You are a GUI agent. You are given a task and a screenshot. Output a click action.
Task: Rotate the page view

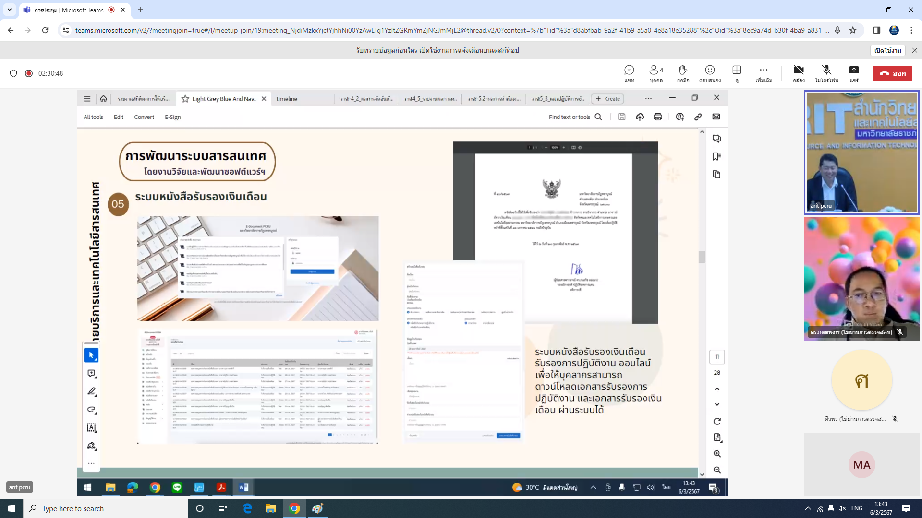[717, 421]
